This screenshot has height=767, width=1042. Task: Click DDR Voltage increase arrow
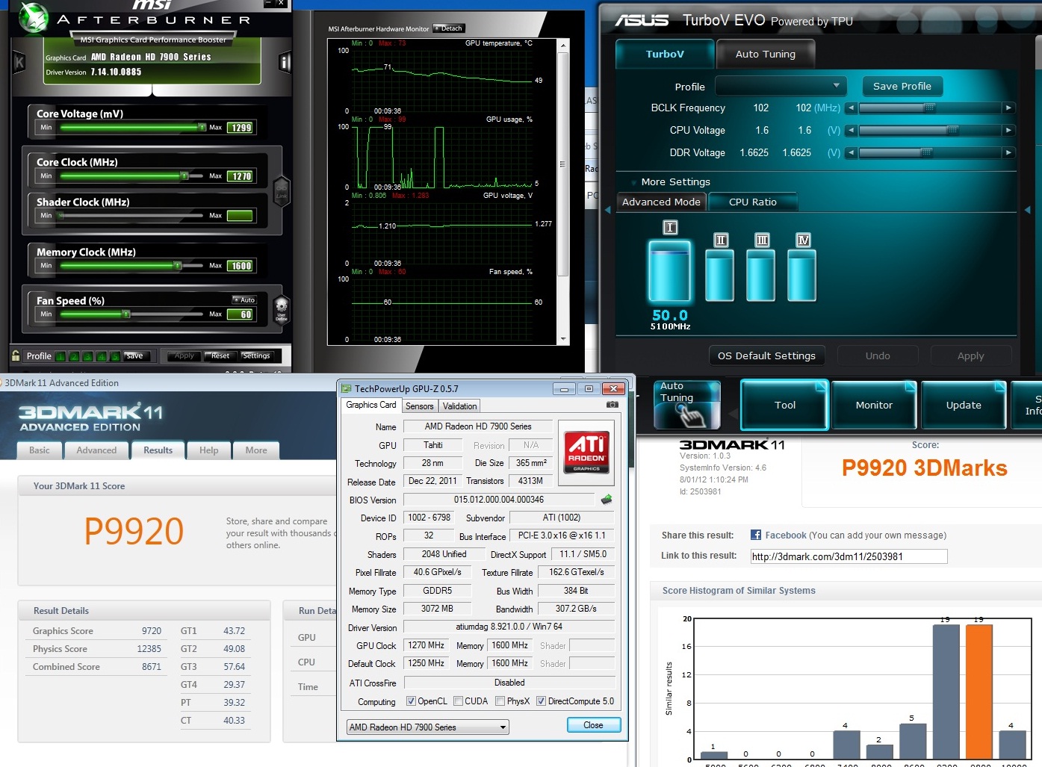coord(1008,152)
